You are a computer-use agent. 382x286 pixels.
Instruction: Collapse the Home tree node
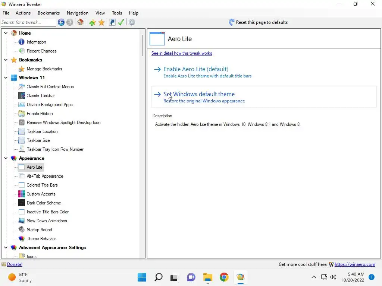click(6, 33)
